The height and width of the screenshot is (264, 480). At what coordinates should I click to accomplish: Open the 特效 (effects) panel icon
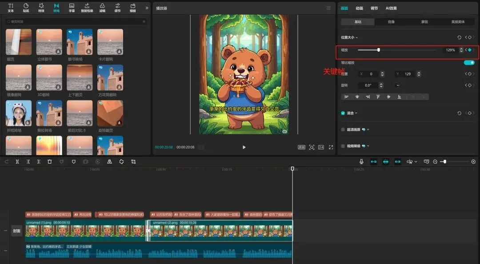[41, 8]
